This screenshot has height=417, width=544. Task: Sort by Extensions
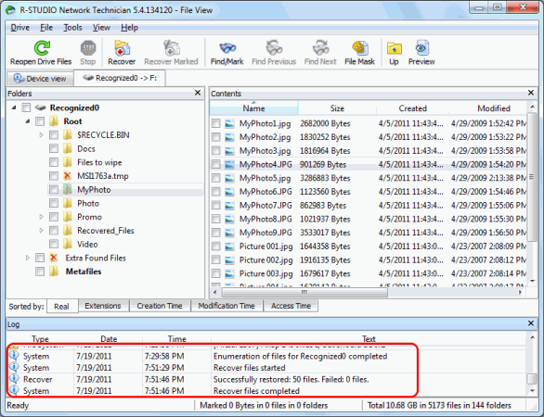point(103,306)
